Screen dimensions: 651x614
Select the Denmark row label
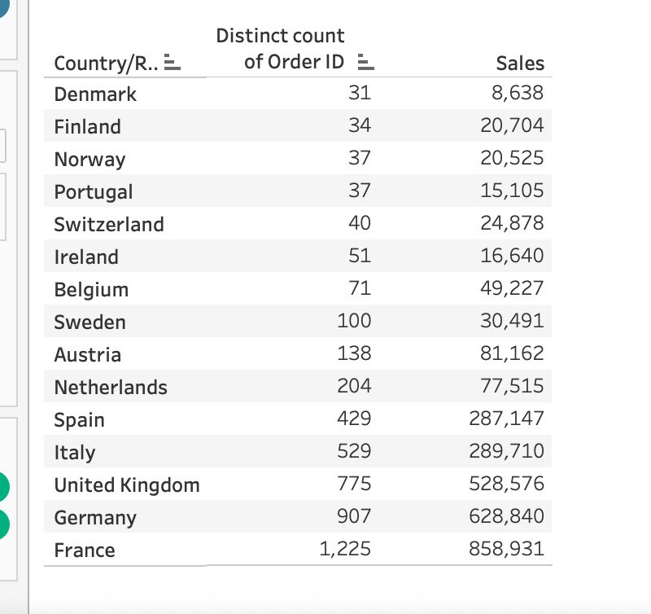[95, 94]
